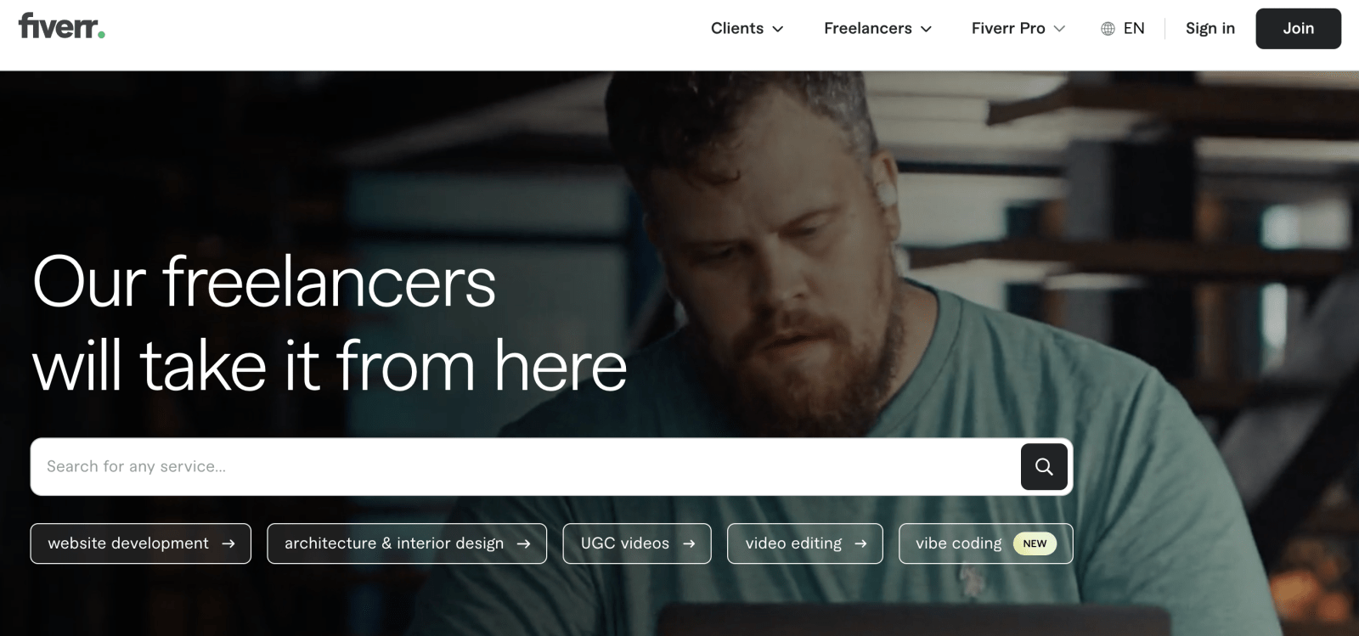This screenshot has width=1359, height=636.
Task: Click arrow icon on architecture & interior design
Action: tap(523, 543)
